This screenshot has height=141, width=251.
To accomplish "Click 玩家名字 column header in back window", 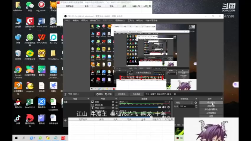I will (70, 6).
